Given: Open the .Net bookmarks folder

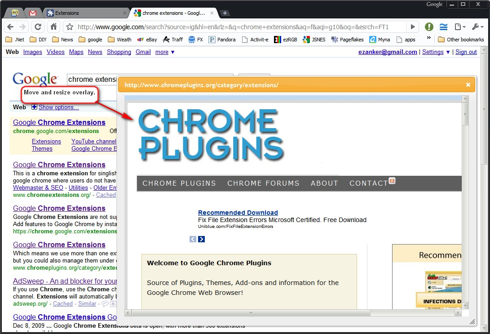Looking at the screenshot, I should 15,40.
